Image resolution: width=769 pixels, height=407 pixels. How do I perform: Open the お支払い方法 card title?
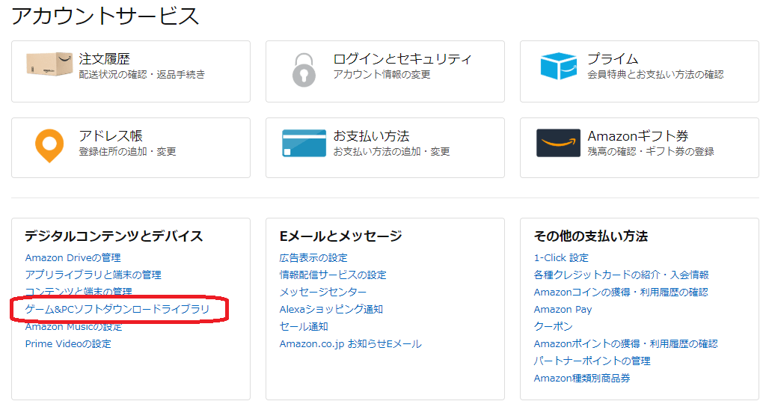coord(371,136)
